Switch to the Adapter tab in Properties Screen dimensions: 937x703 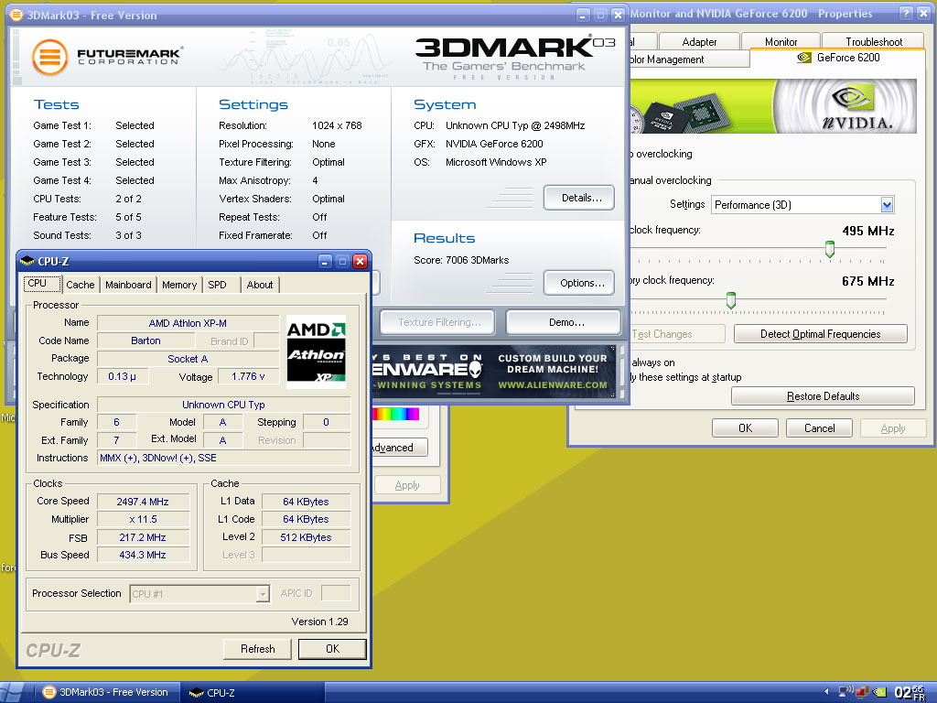pyautogui.click(x=699, y=42)
